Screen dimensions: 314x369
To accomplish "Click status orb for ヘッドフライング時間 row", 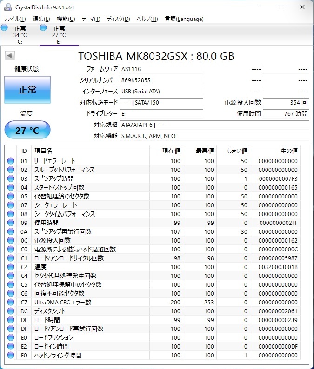I will [x=11, y=355].
